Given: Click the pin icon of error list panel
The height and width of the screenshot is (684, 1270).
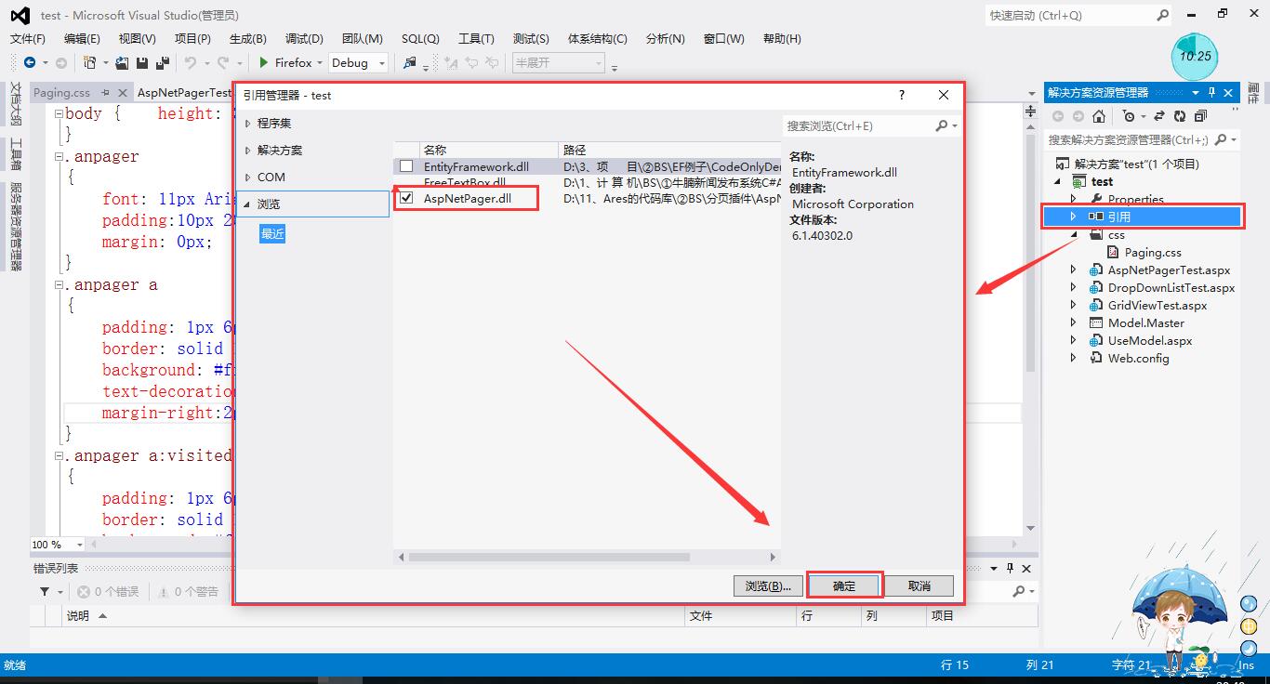Looking at the screenshot, I should pyautogui.click(x=1010, y=568).
